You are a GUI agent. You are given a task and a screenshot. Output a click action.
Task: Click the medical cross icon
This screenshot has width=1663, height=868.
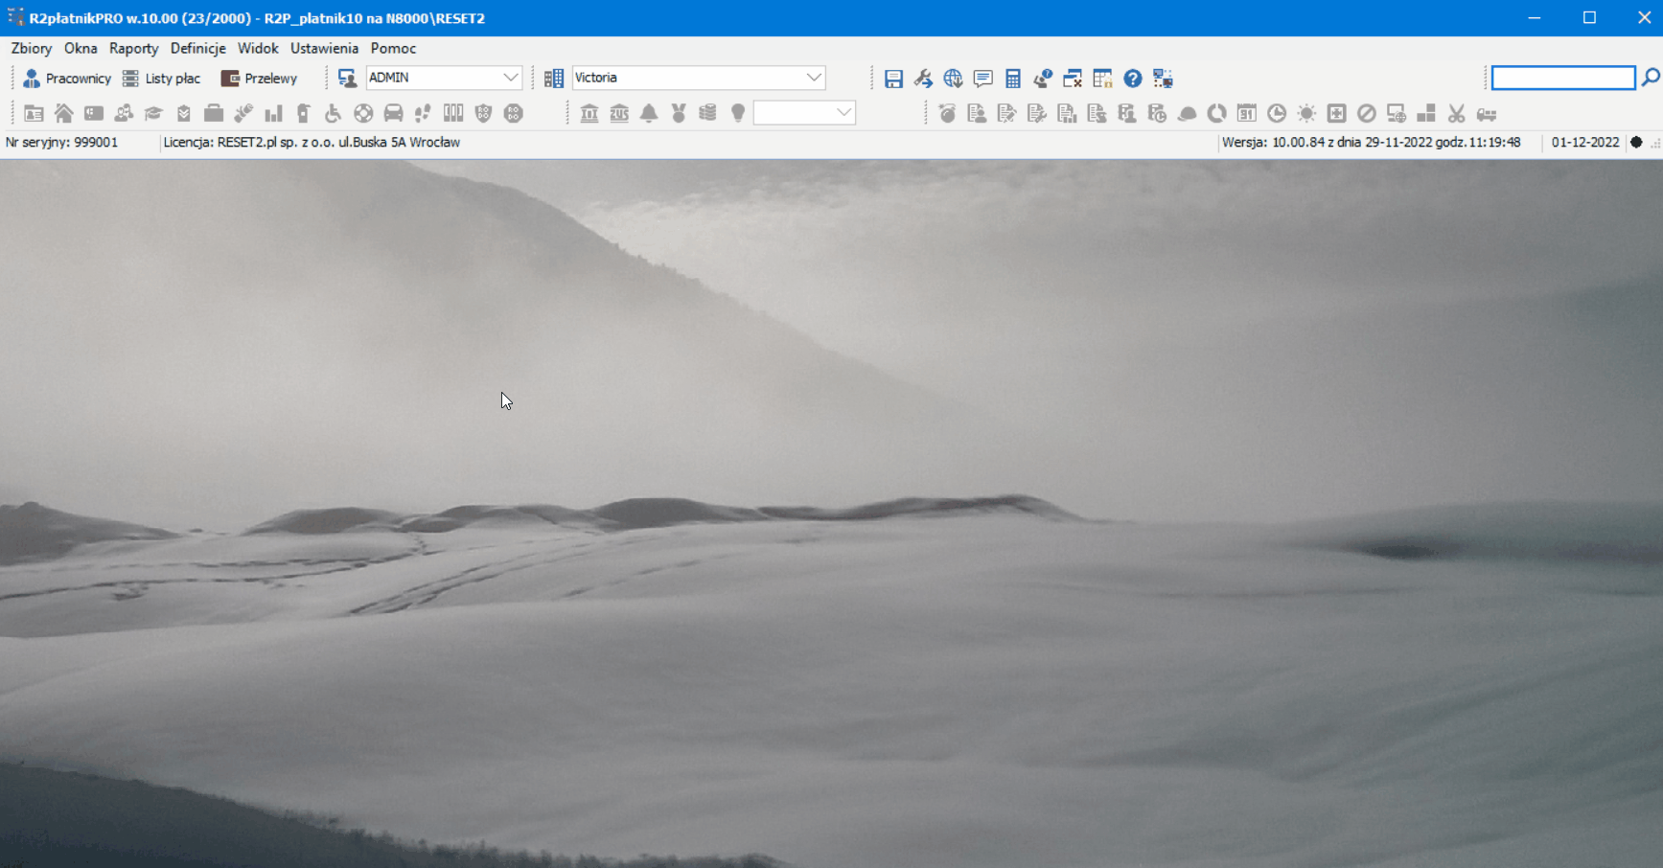1336,114
